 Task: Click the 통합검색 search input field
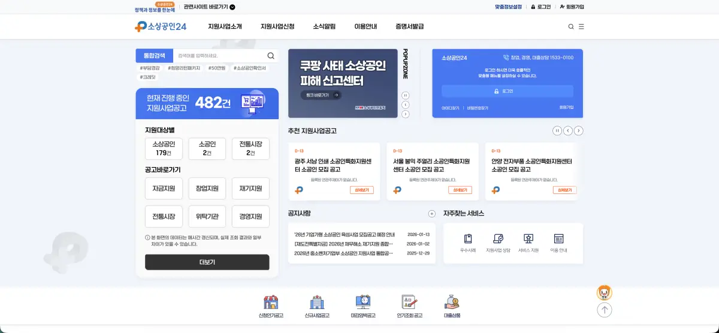pos(219,56)
